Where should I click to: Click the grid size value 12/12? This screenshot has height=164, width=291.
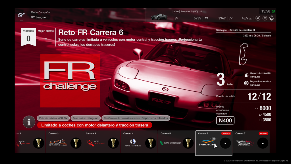pos(259,97)
